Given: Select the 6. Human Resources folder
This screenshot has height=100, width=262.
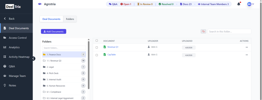Looking at the screenshot, I should click(x=64, y=86).
